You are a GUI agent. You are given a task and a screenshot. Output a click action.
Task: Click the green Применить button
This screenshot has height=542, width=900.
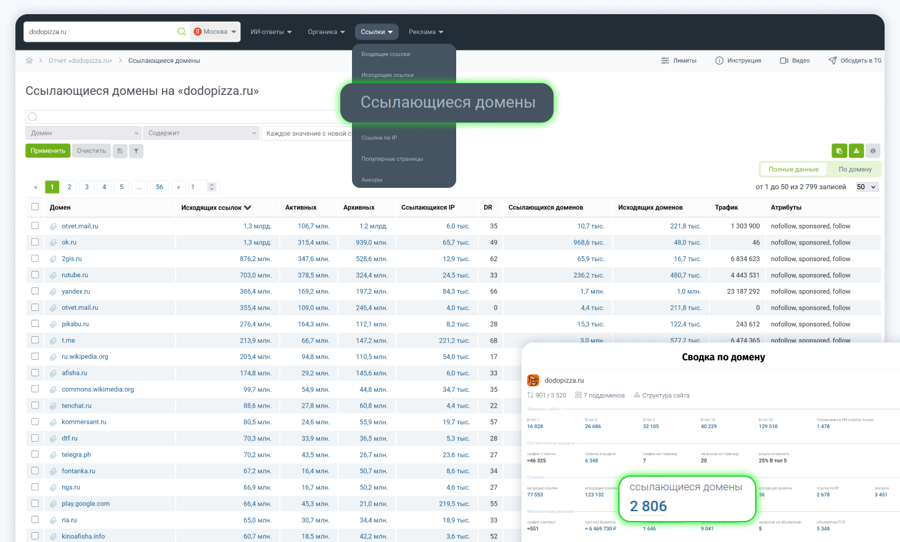click(x=47, y=151)
